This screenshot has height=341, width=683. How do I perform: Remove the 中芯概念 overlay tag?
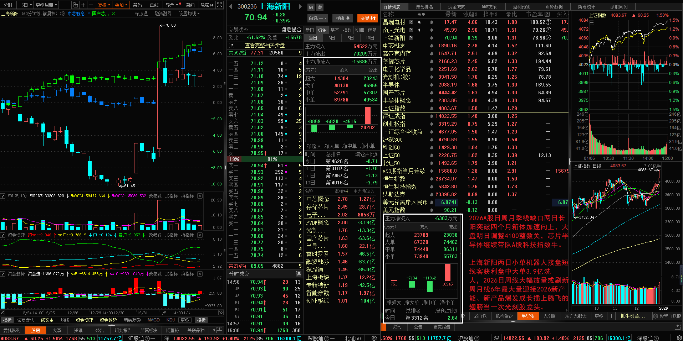tap(89, 14)
